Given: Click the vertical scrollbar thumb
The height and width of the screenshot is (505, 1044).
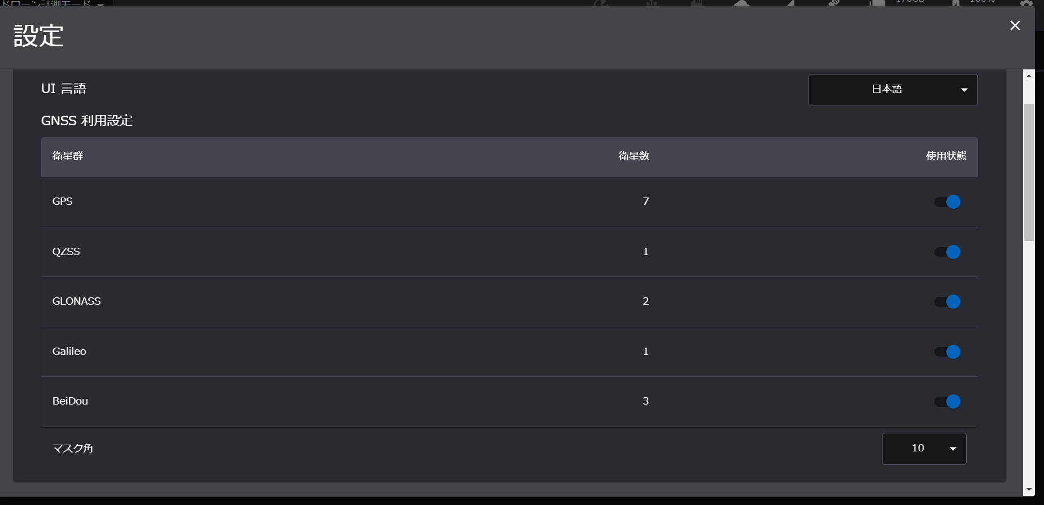Looking at the screenshot, I should pyautogui.click(x=1029, y=172).
